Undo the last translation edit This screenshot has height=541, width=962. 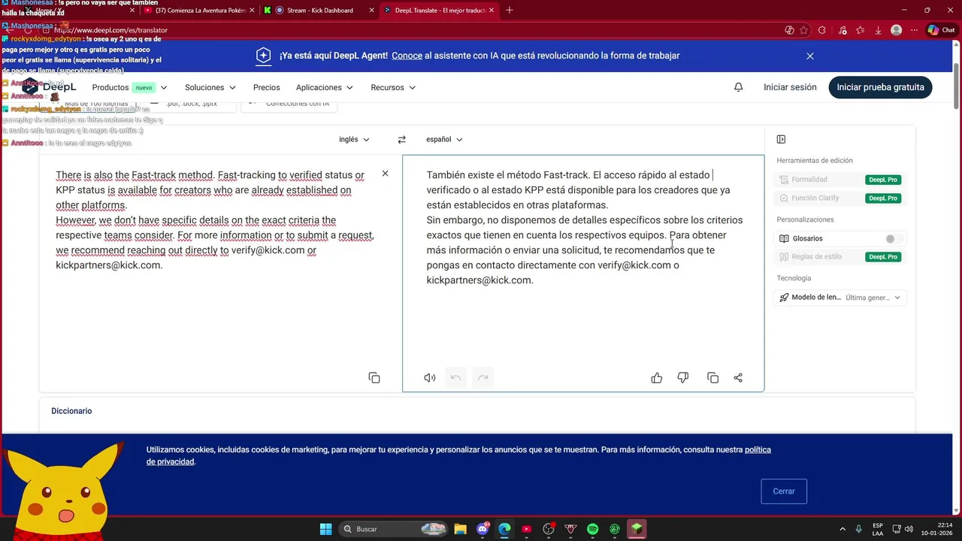click(455, 378)
